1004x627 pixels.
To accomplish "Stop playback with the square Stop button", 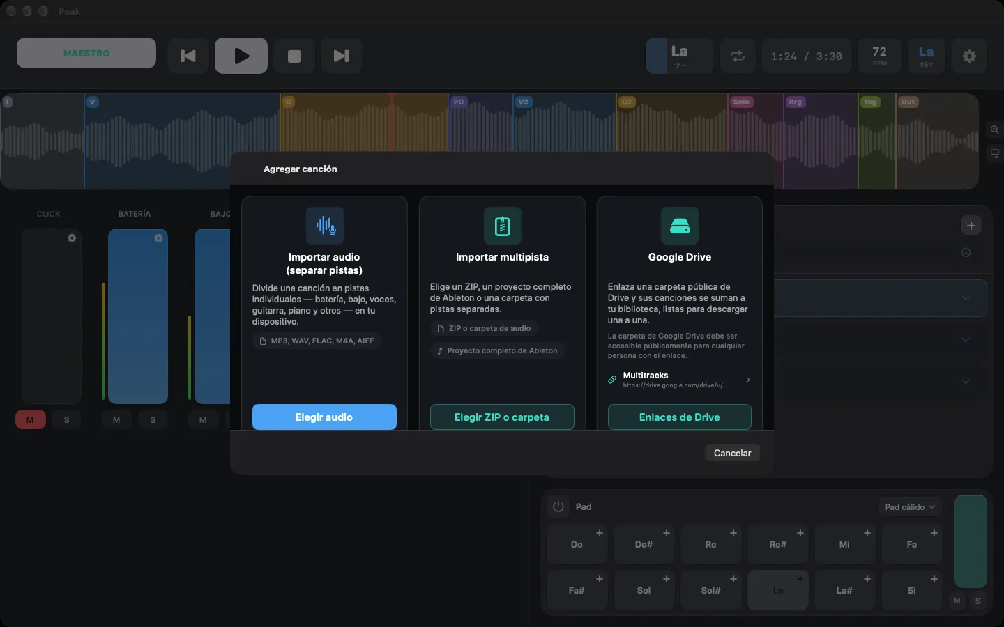I will point(294,56).
